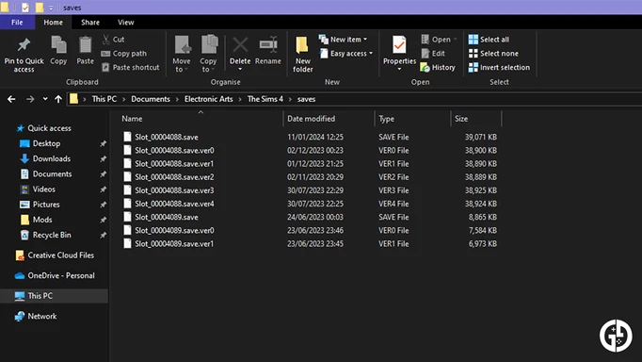Go forward with the right arrow
The image size is (642, 362).
(x=30, y=99)
